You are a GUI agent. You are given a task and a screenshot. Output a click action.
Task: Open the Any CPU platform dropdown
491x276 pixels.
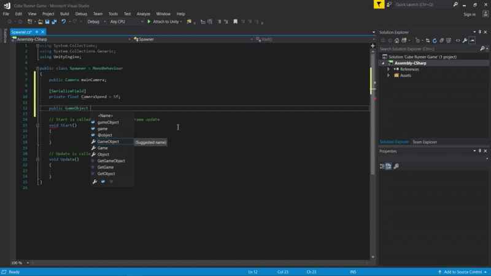point(126,21)
